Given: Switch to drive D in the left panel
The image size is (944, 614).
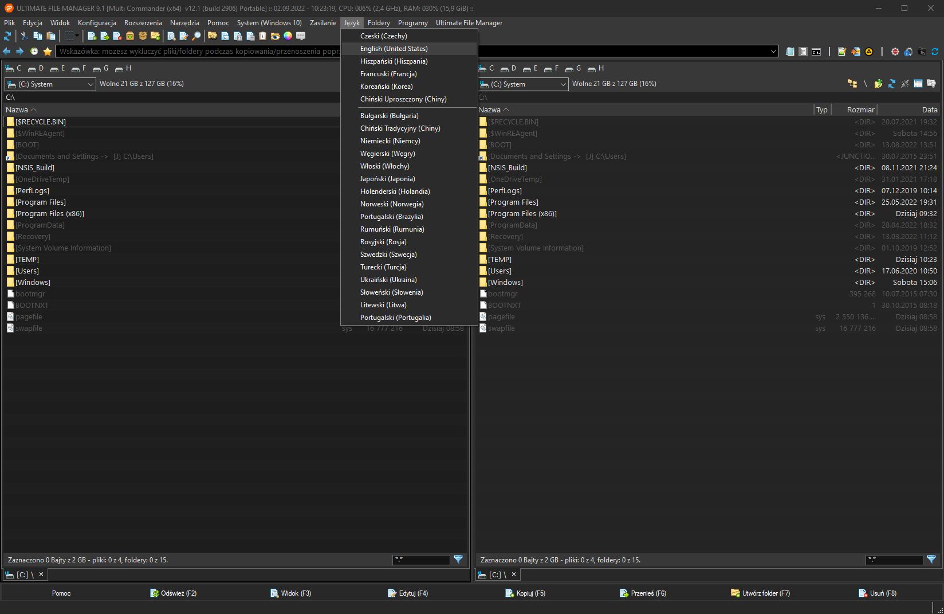Looking at the screenshot, I should coord(36,68).
